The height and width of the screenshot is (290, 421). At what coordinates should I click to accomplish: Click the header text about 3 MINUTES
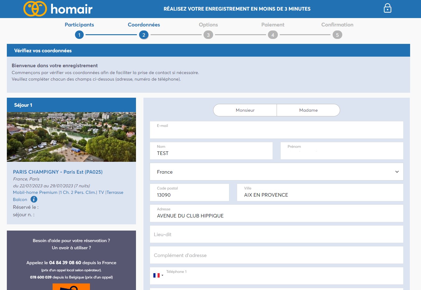pos(237,9)
